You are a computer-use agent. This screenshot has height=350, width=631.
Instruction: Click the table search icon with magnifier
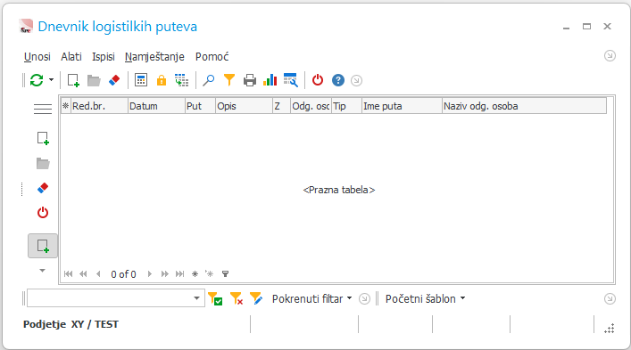pyautogui.click(x=291, y=80)
